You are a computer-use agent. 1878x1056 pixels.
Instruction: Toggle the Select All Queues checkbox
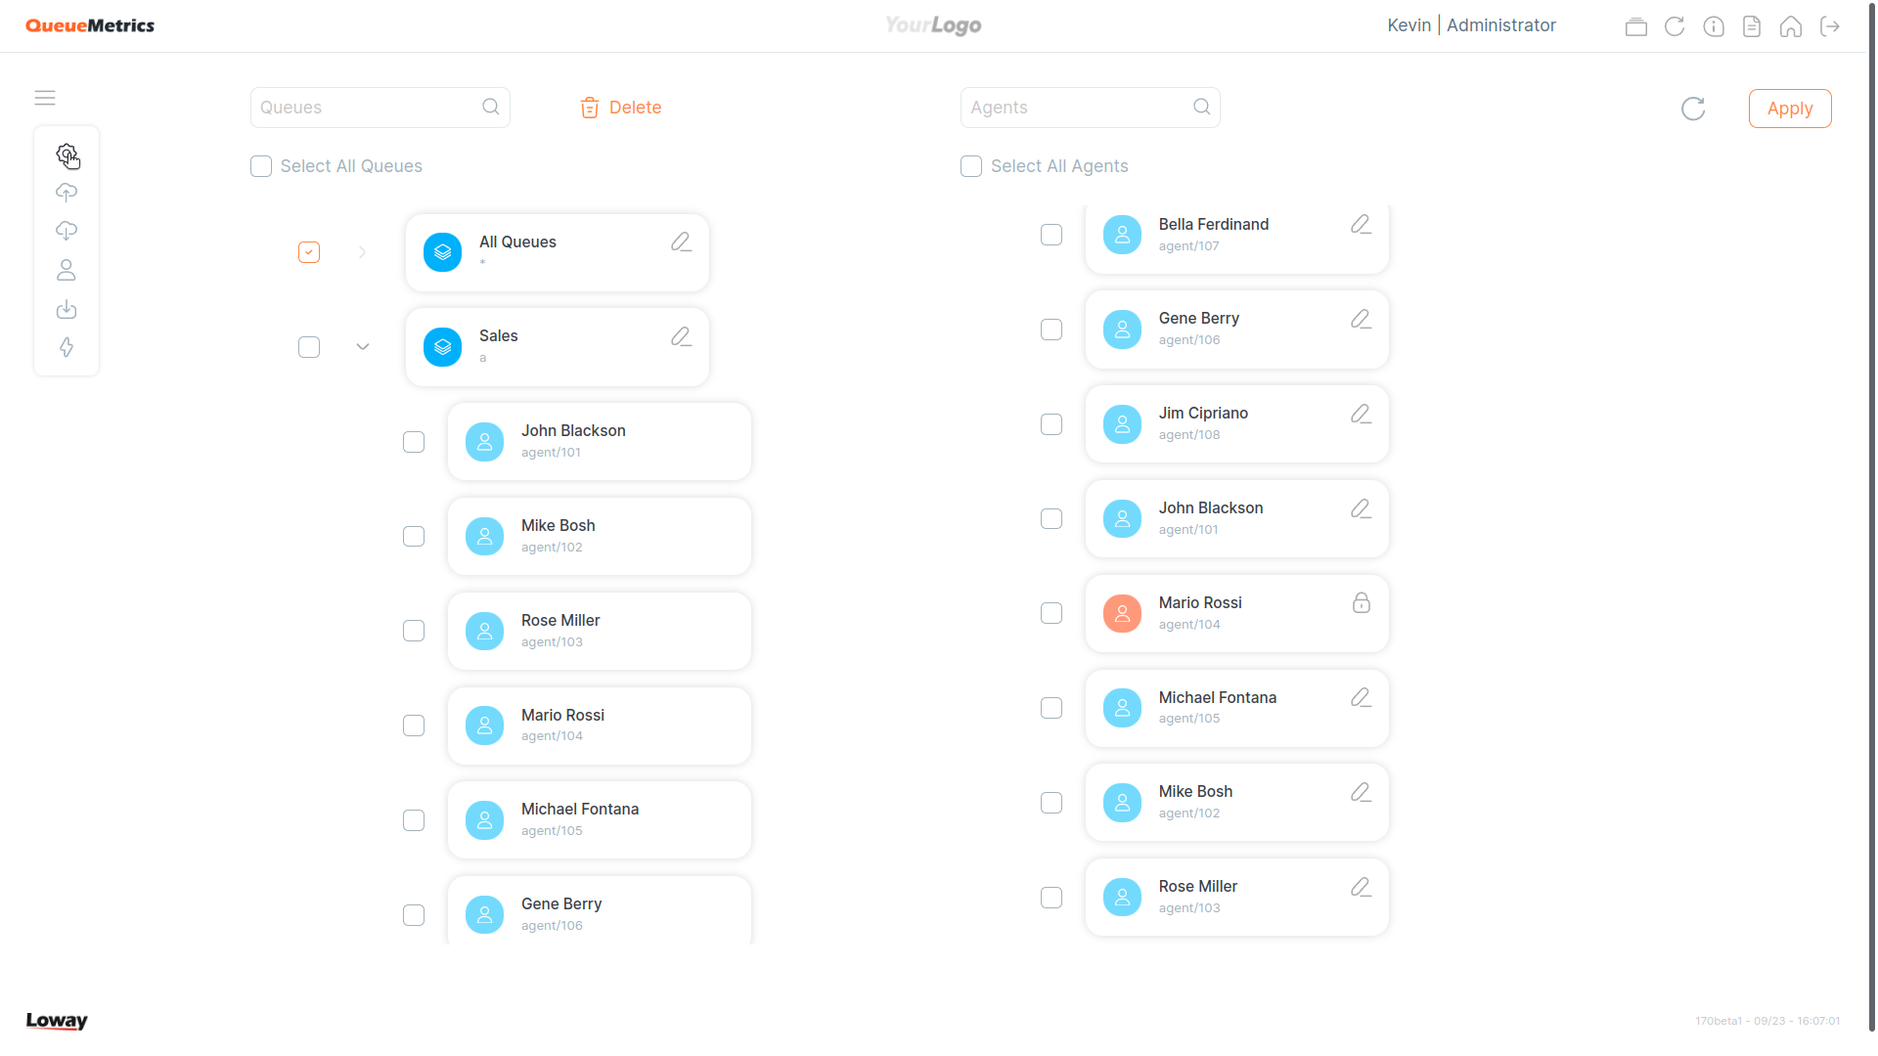259,165
